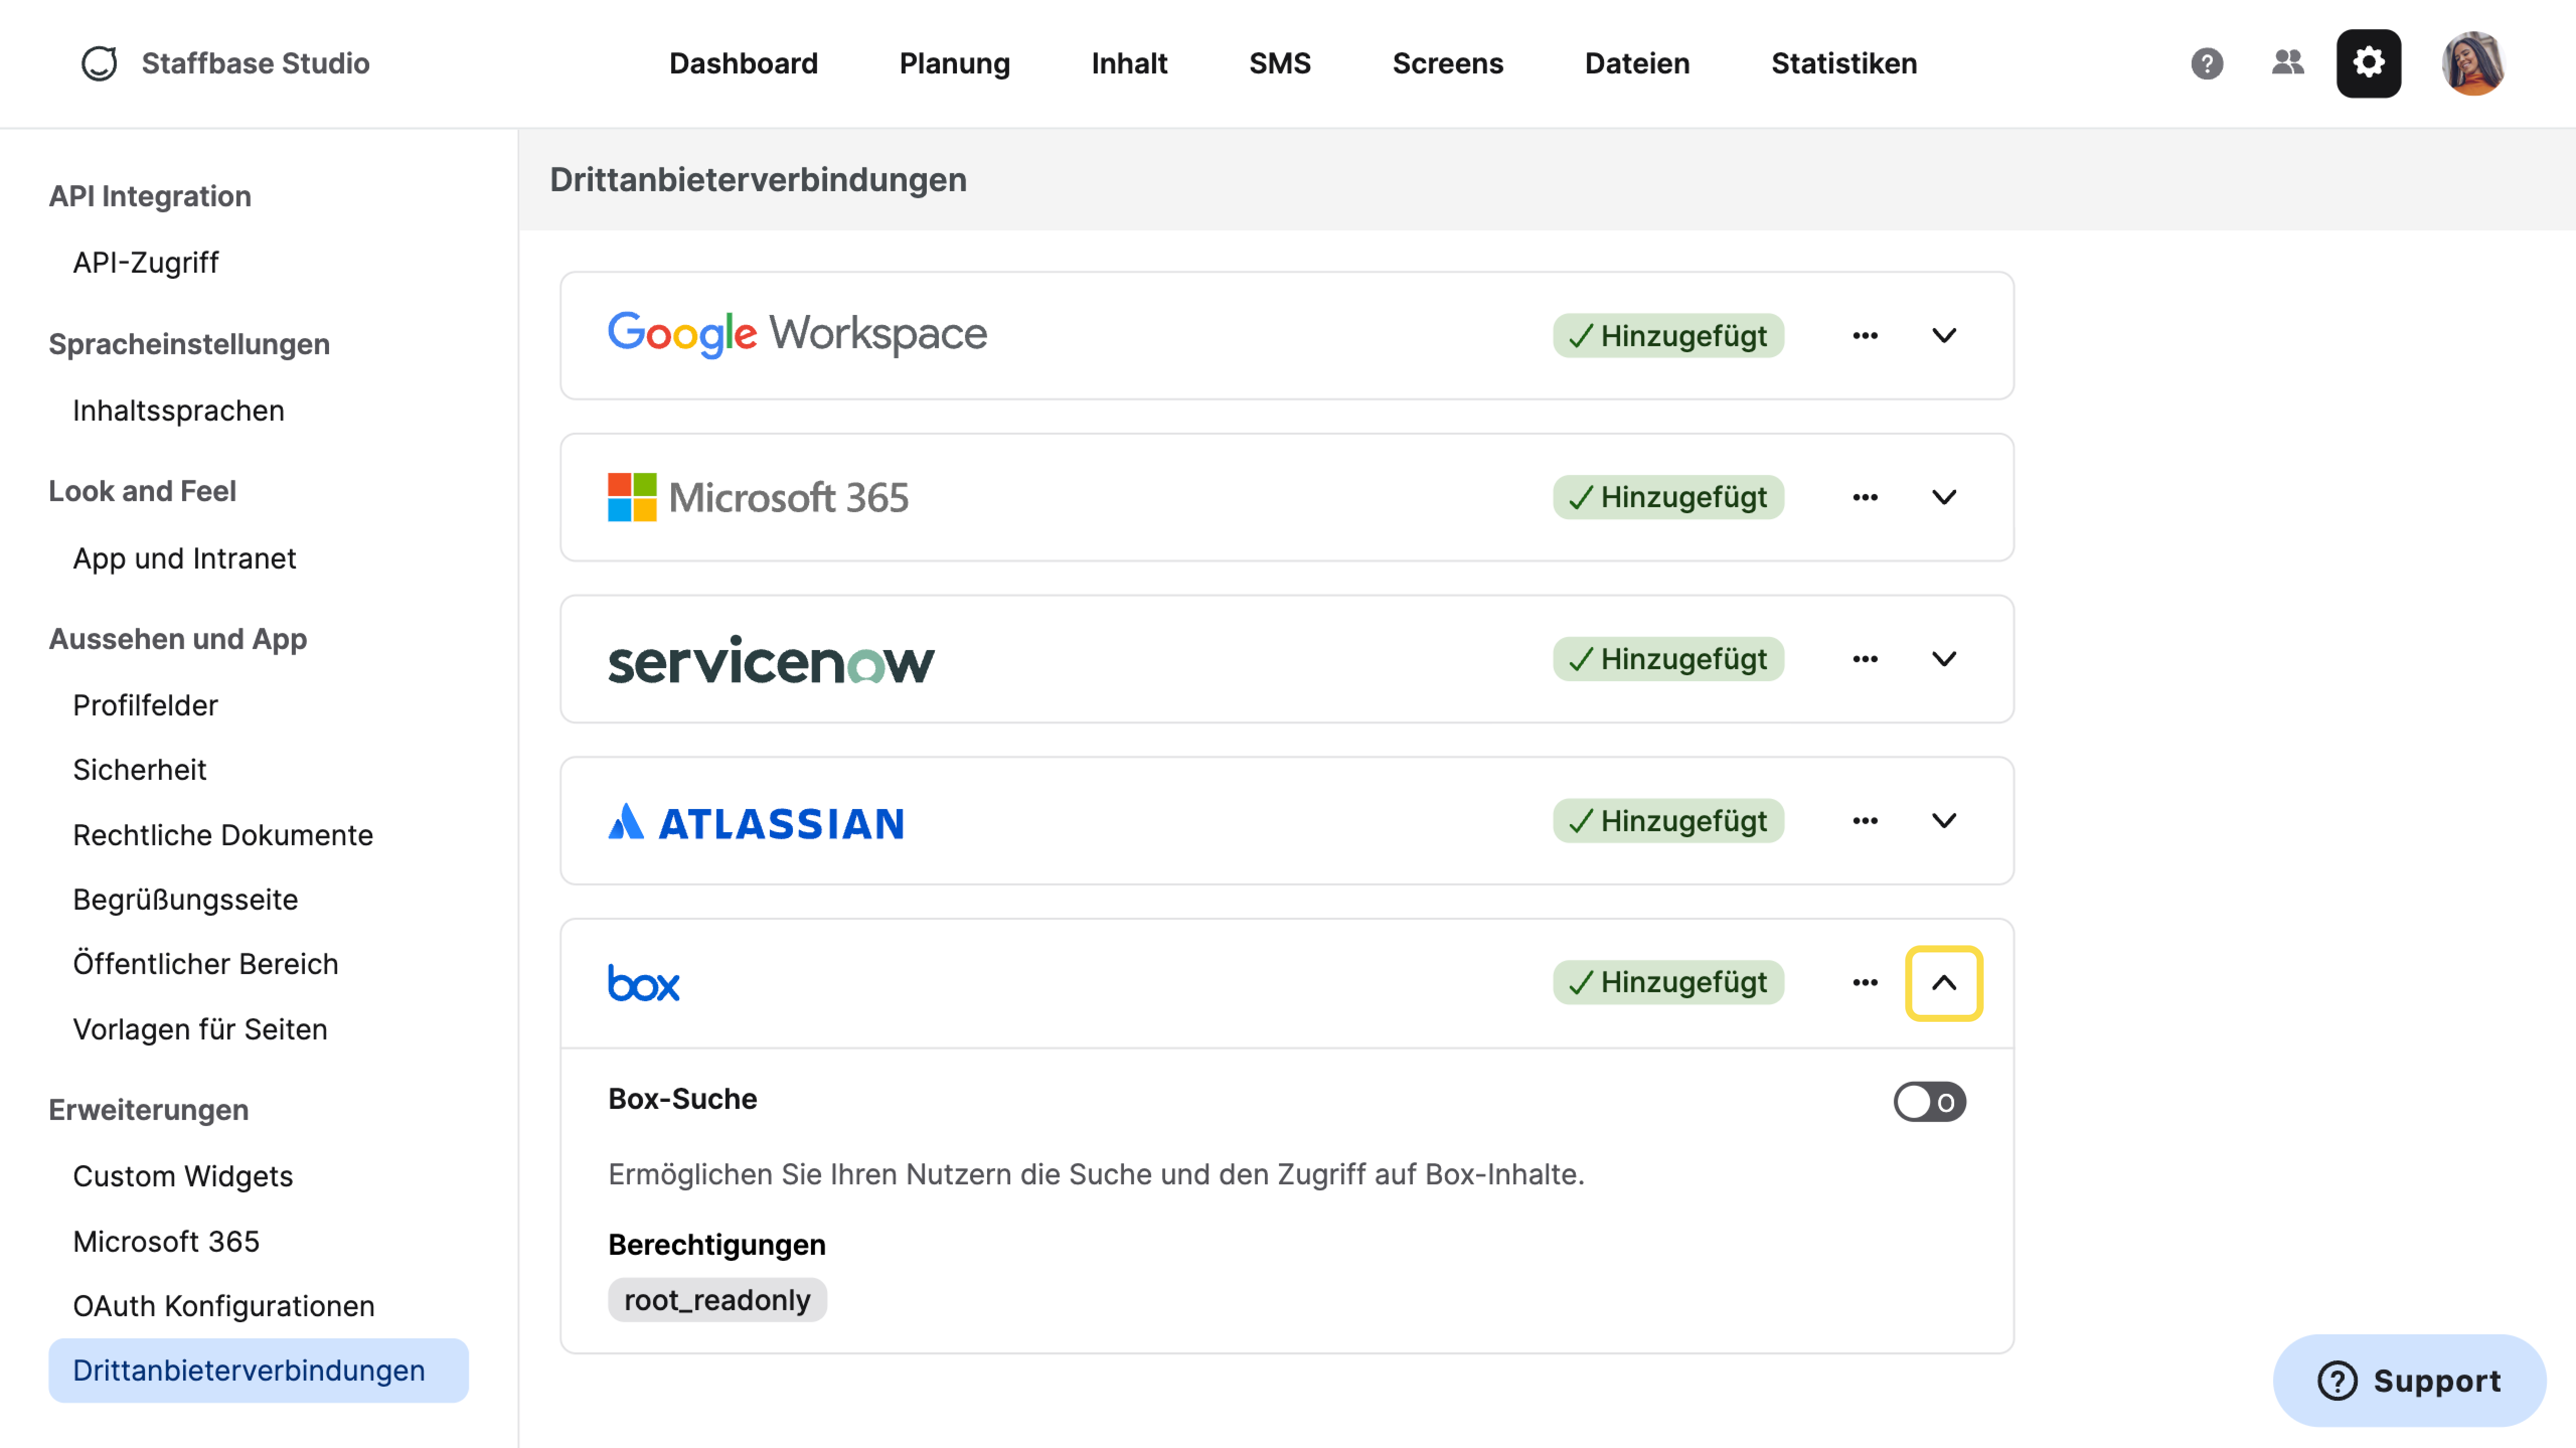Open OAuth Konfigurationen
This screenshot has width=2576, height=1448.
click(x=223, y=1306)
